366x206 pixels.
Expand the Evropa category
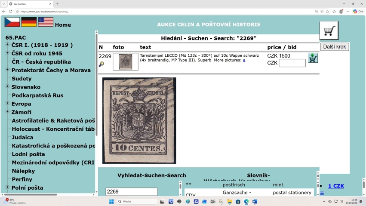click(x=7, y=103)
